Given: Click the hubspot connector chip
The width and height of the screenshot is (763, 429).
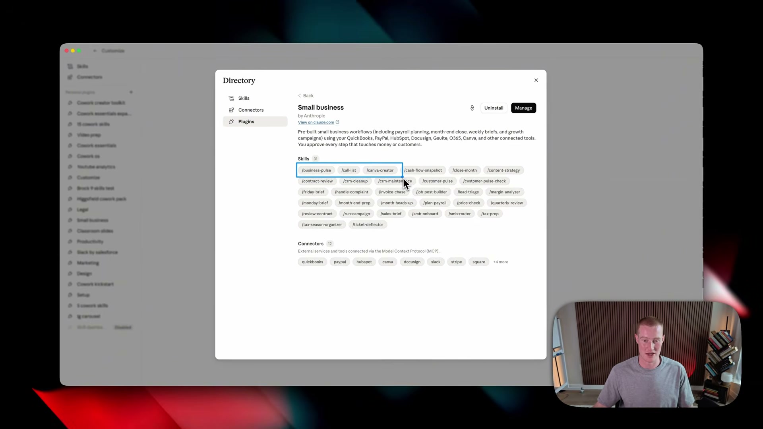Looking at the screenshot, I should (364, 262).
